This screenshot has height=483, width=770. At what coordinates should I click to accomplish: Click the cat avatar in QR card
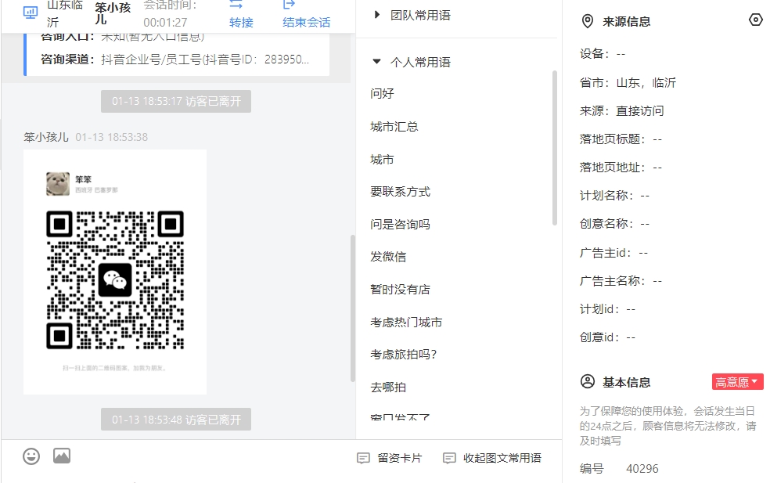coord(58,184)
